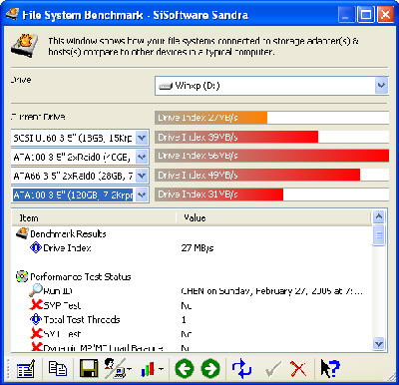Click the 27 MB/s value cell
The height and width of the screenshot is (385, 399).
pyautogui.click(x=198, y=248)
